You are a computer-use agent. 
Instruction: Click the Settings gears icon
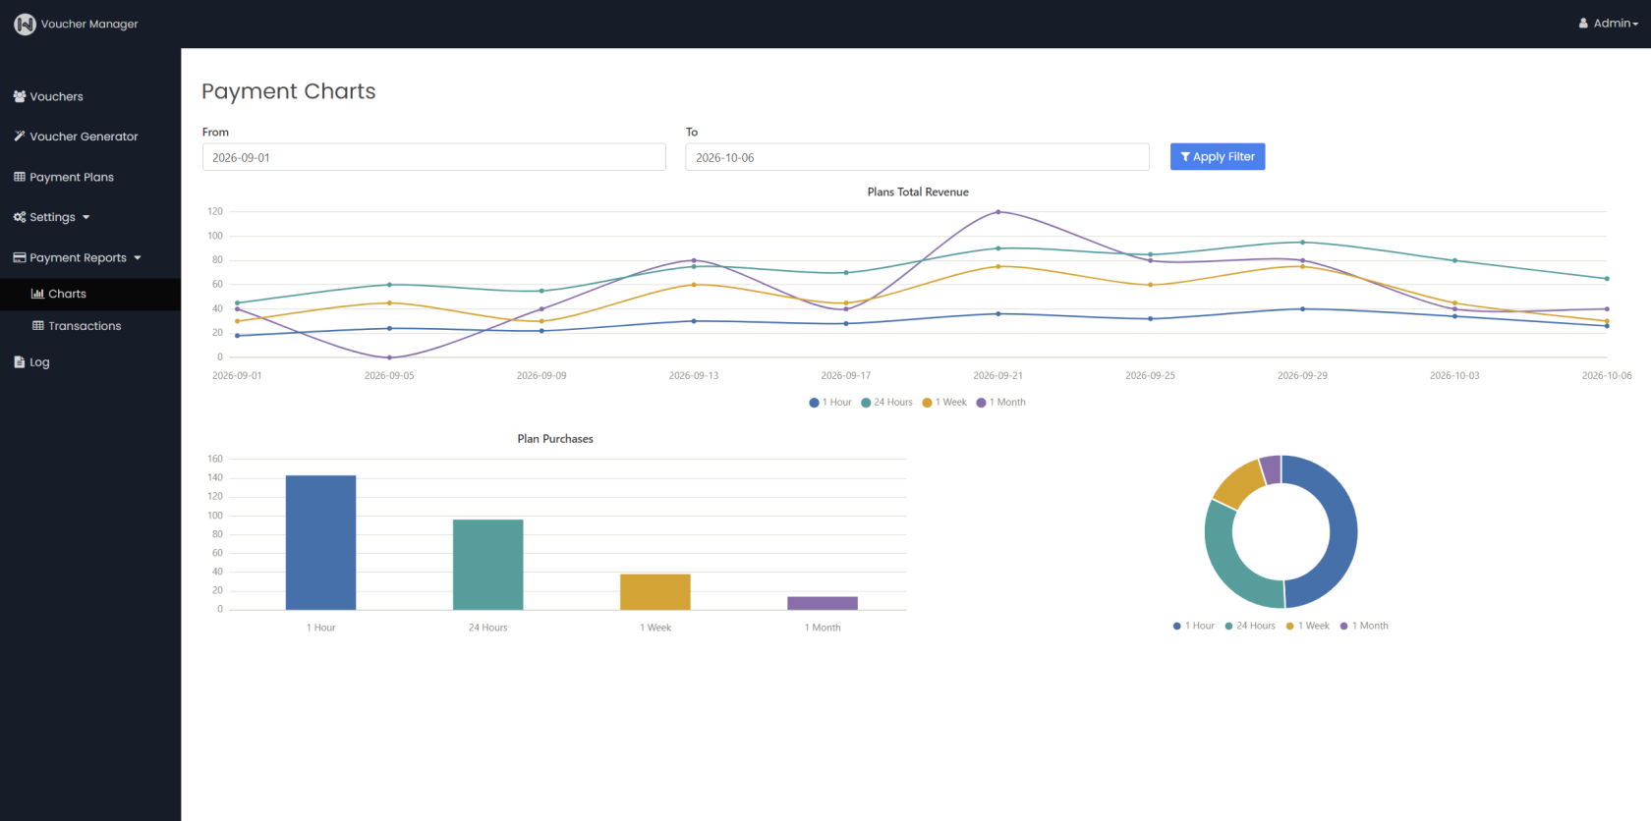pos(20,217)
